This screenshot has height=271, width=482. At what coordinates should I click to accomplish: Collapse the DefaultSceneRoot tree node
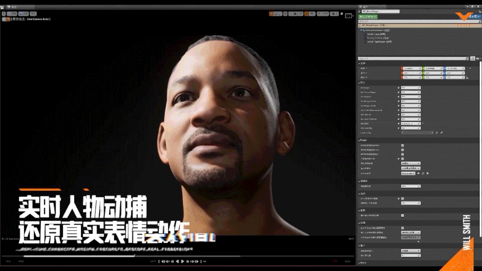pyautogui.click(x=361, y=30)
